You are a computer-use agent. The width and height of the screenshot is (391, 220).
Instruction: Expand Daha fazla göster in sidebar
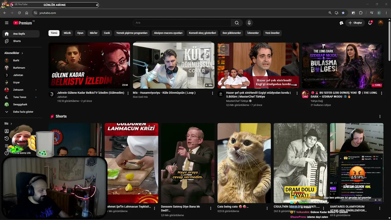pyautogui.click(x=21, y=112)
